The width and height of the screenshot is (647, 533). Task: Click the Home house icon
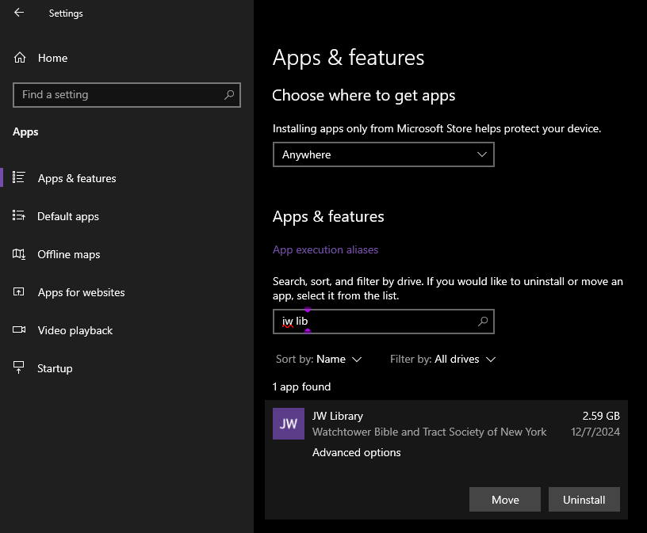point(19,58)
